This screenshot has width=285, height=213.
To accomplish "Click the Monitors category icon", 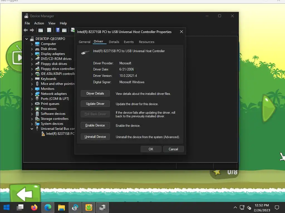I will coord(37,89).
